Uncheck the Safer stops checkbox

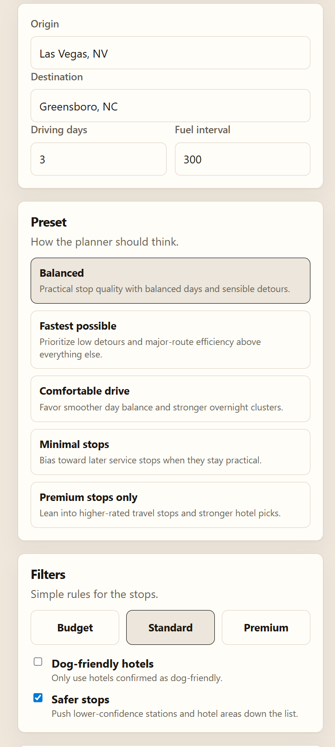click(38, 697)
